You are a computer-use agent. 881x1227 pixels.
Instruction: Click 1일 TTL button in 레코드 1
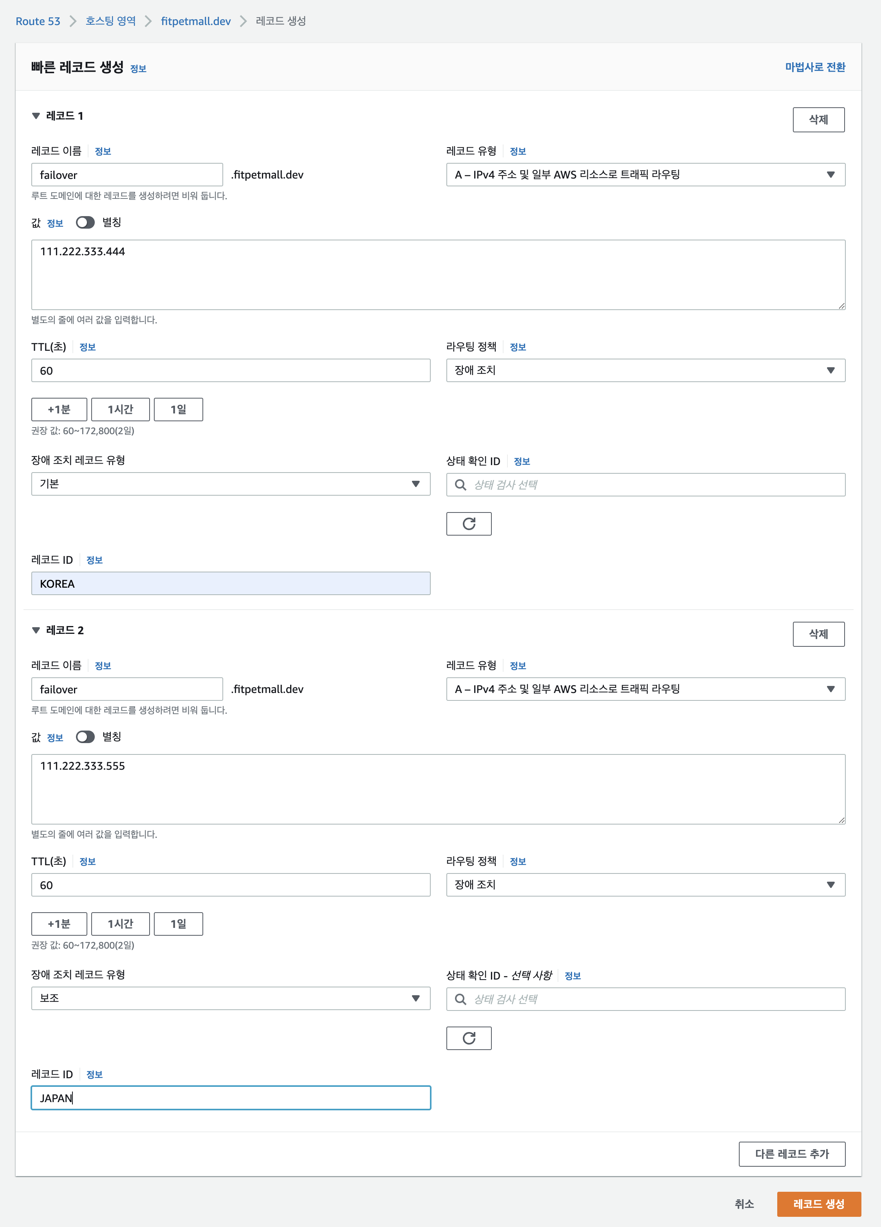179,410
